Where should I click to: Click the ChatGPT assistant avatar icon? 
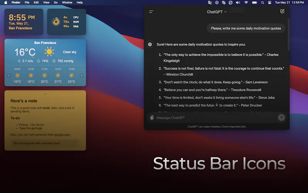[x=150, y=44]
